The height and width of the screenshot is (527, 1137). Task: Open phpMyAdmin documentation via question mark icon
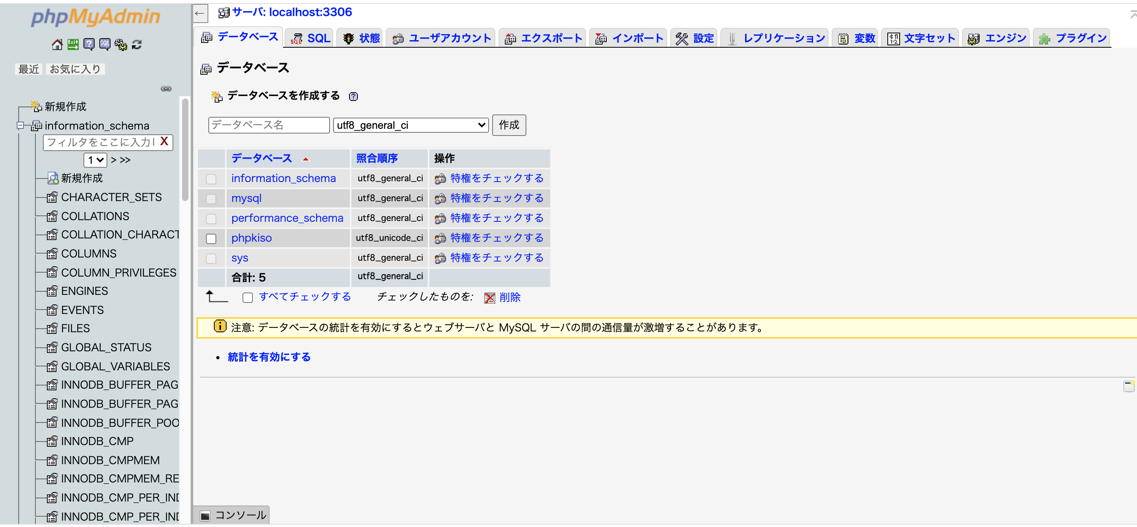coord(89,44)
